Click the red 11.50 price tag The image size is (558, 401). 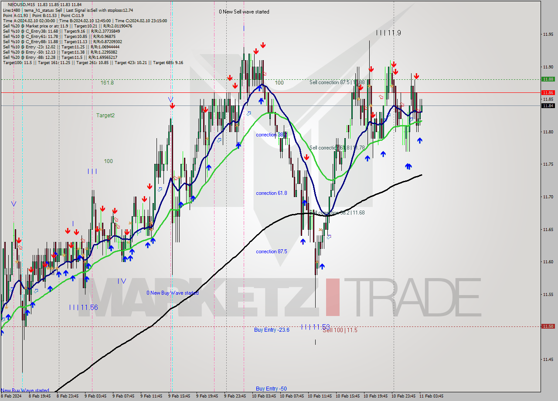click(x=548, y=326)
